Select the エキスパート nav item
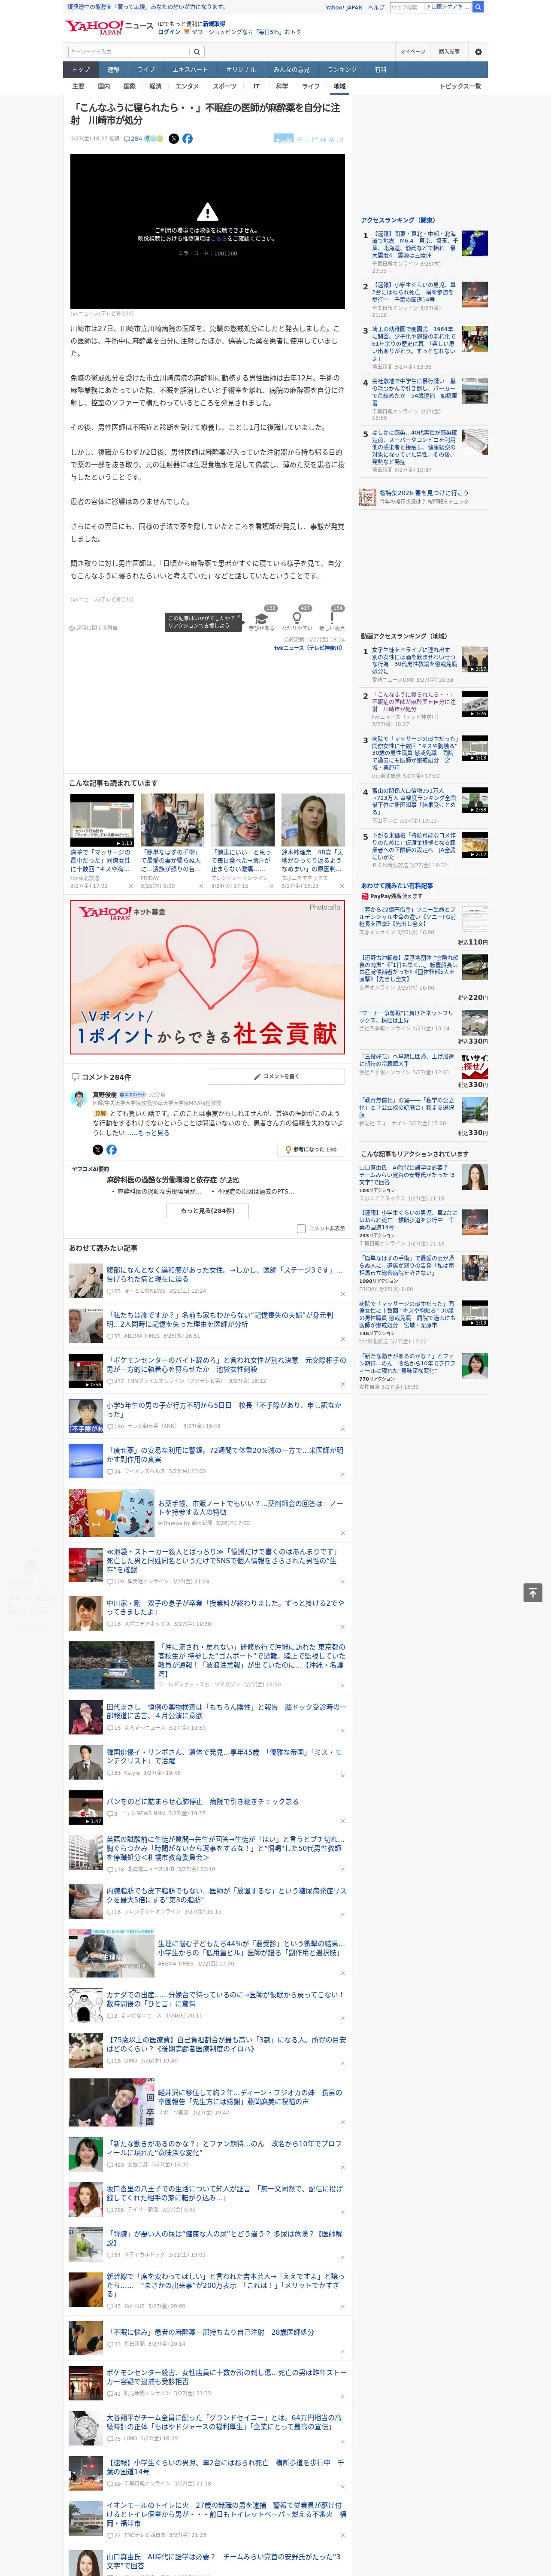This screenshot has width=551, height=2576. pos(190,70)
